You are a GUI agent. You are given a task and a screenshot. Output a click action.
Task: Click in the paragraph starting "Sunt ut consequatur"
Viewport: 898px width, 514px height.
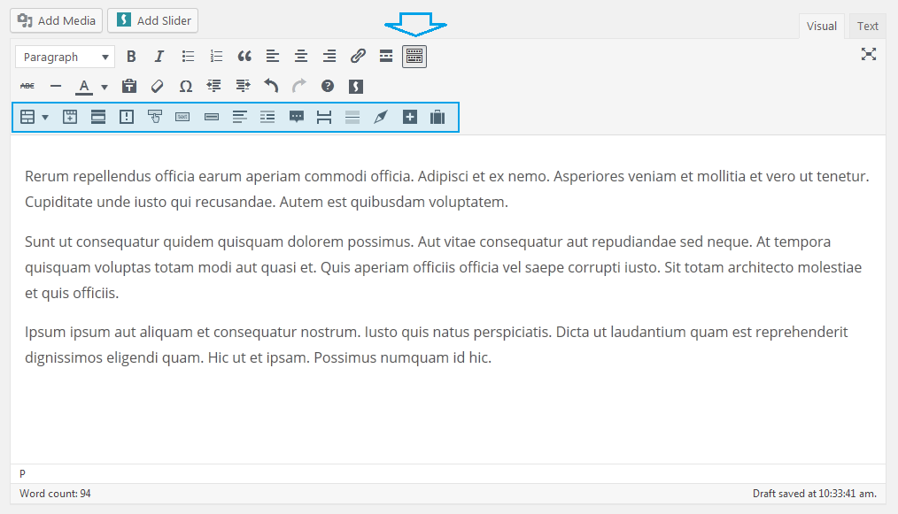point(444,267)
